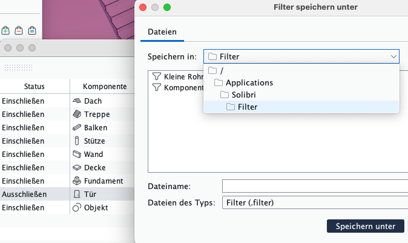Click into the Dateiname input field
408x243 pixels.
pyautogui.click(x=315, y=186)
